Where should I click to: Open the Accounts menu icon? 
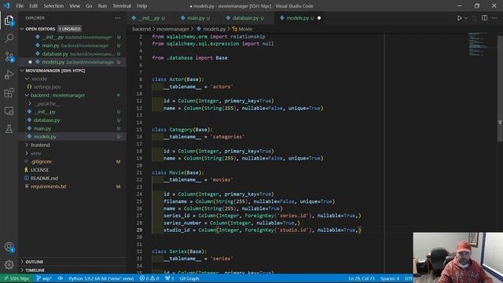coord(9,247)
